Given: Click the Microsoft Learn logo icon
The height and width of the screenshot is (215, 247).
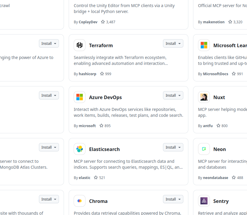Looking at the screenshot, I should tap(204, 45).
